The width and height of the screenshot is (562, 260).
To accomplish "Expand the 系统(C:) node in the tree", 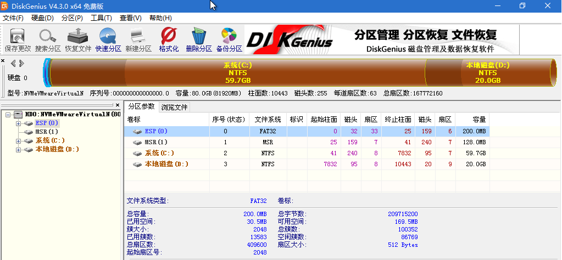I will pyautogui.click(x=18, y=140).
